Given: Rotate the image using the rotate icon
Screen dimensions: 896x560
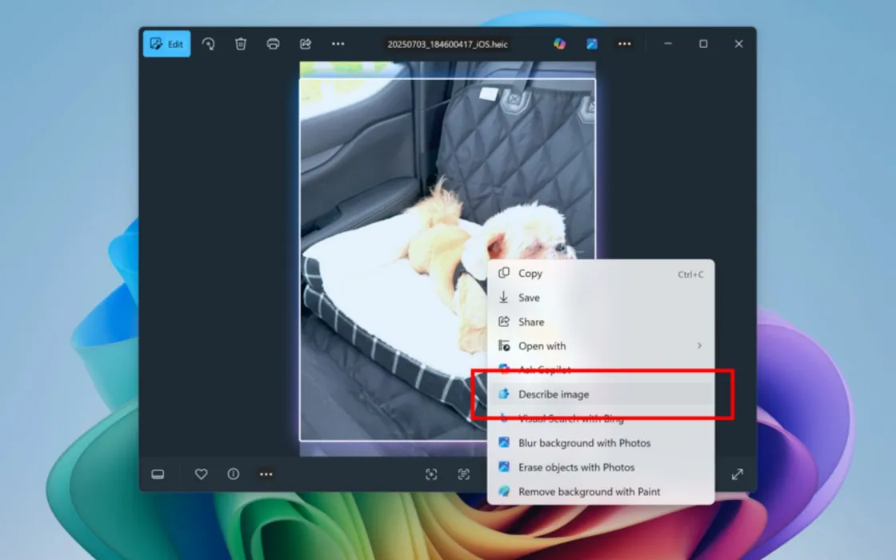Looking at the screenshot, I should (x=209, y=44).
